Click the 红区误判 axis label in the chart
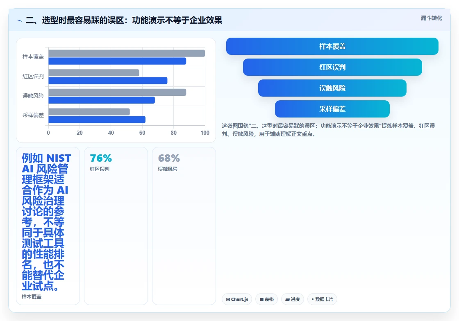The width and height of the screenshot is (459, 321). click(x=33, y=76)
